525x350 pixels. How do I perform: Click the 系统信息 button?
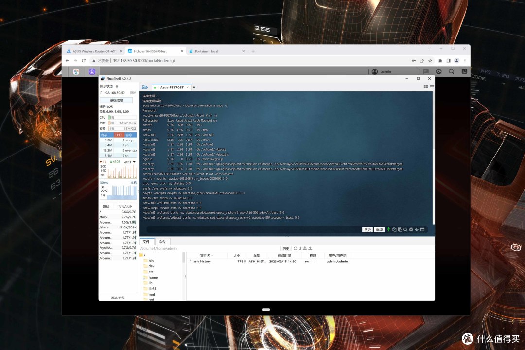pos(116,100)
